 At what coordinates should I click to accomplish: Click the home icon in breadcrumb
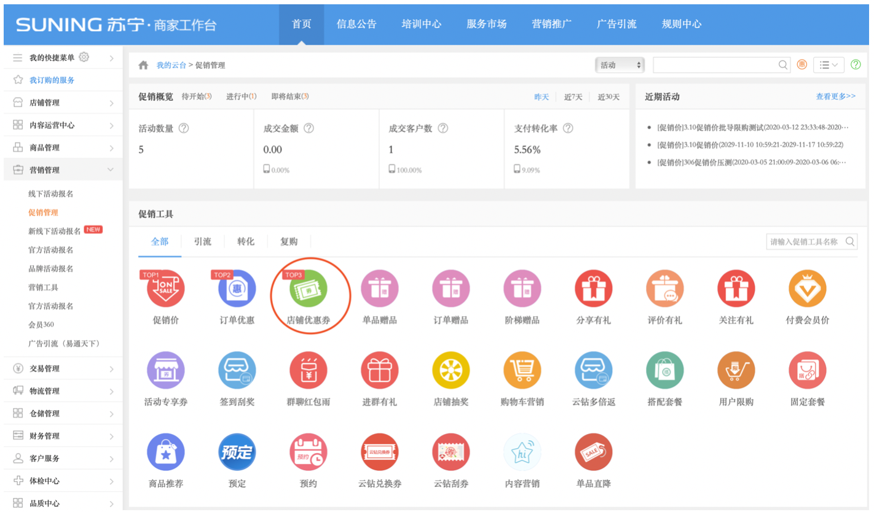click(143, 65)
